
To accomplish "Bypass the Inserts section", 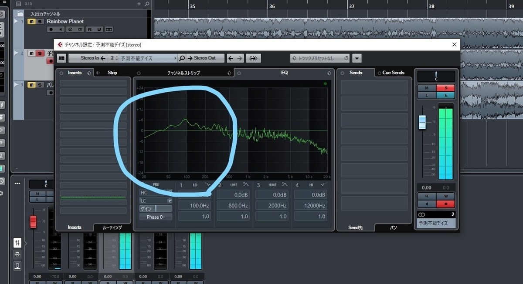I will tap(61, 73).
